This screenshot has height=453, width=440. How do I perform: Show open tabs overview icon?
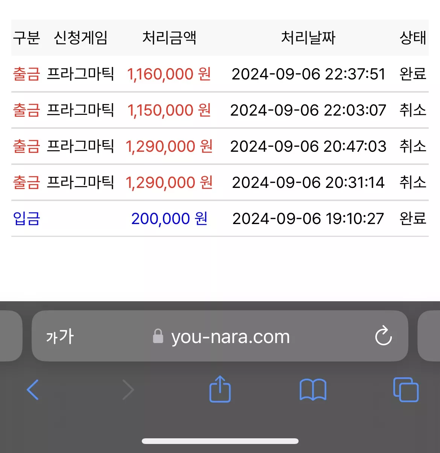click(x=406, y=390)
